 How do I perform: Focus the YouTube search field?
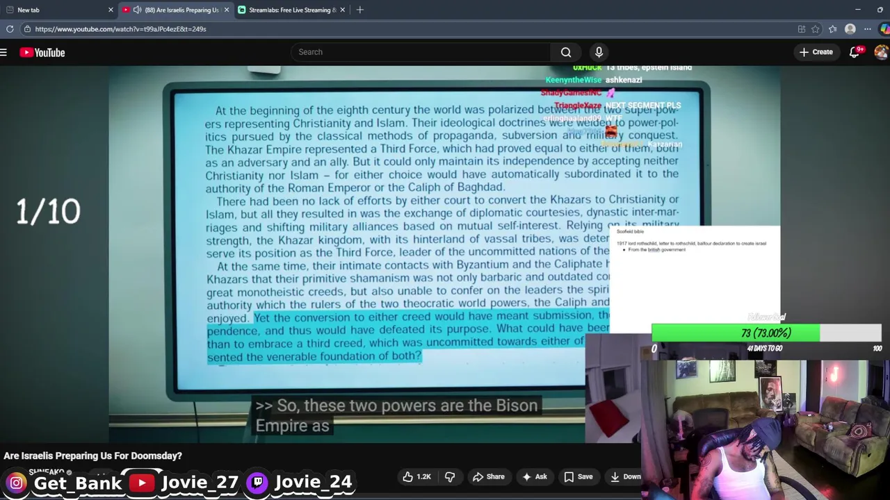421,52
